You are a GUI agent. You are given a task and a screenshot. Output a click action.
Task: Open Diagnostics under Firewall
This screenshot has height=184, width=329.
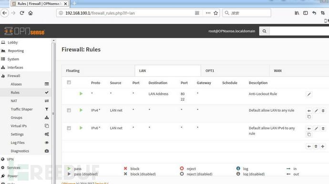pos(26,151)
